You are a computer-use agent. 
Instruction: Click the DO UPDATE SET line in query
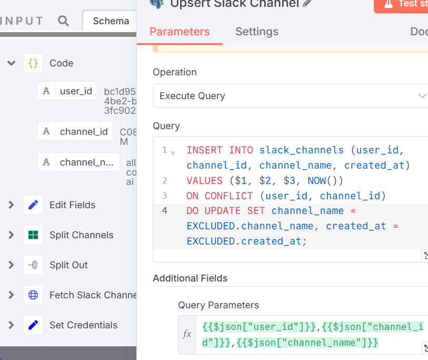pos(292,226)
